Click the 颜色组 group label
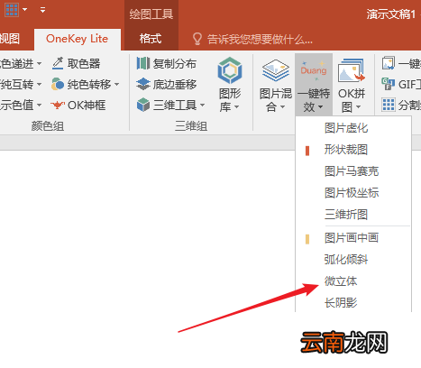This screenshot has height=368, width=421. (x=48, y=126)
